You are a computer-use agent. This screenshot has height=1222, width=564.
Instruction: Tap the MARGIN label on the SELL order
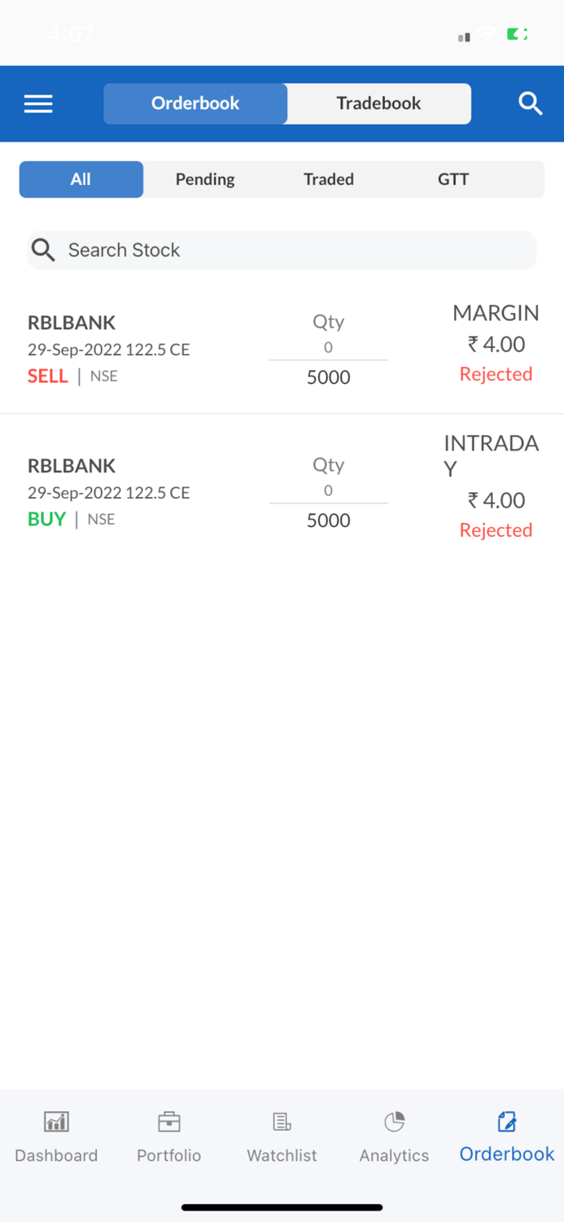[x=496, y=313]
